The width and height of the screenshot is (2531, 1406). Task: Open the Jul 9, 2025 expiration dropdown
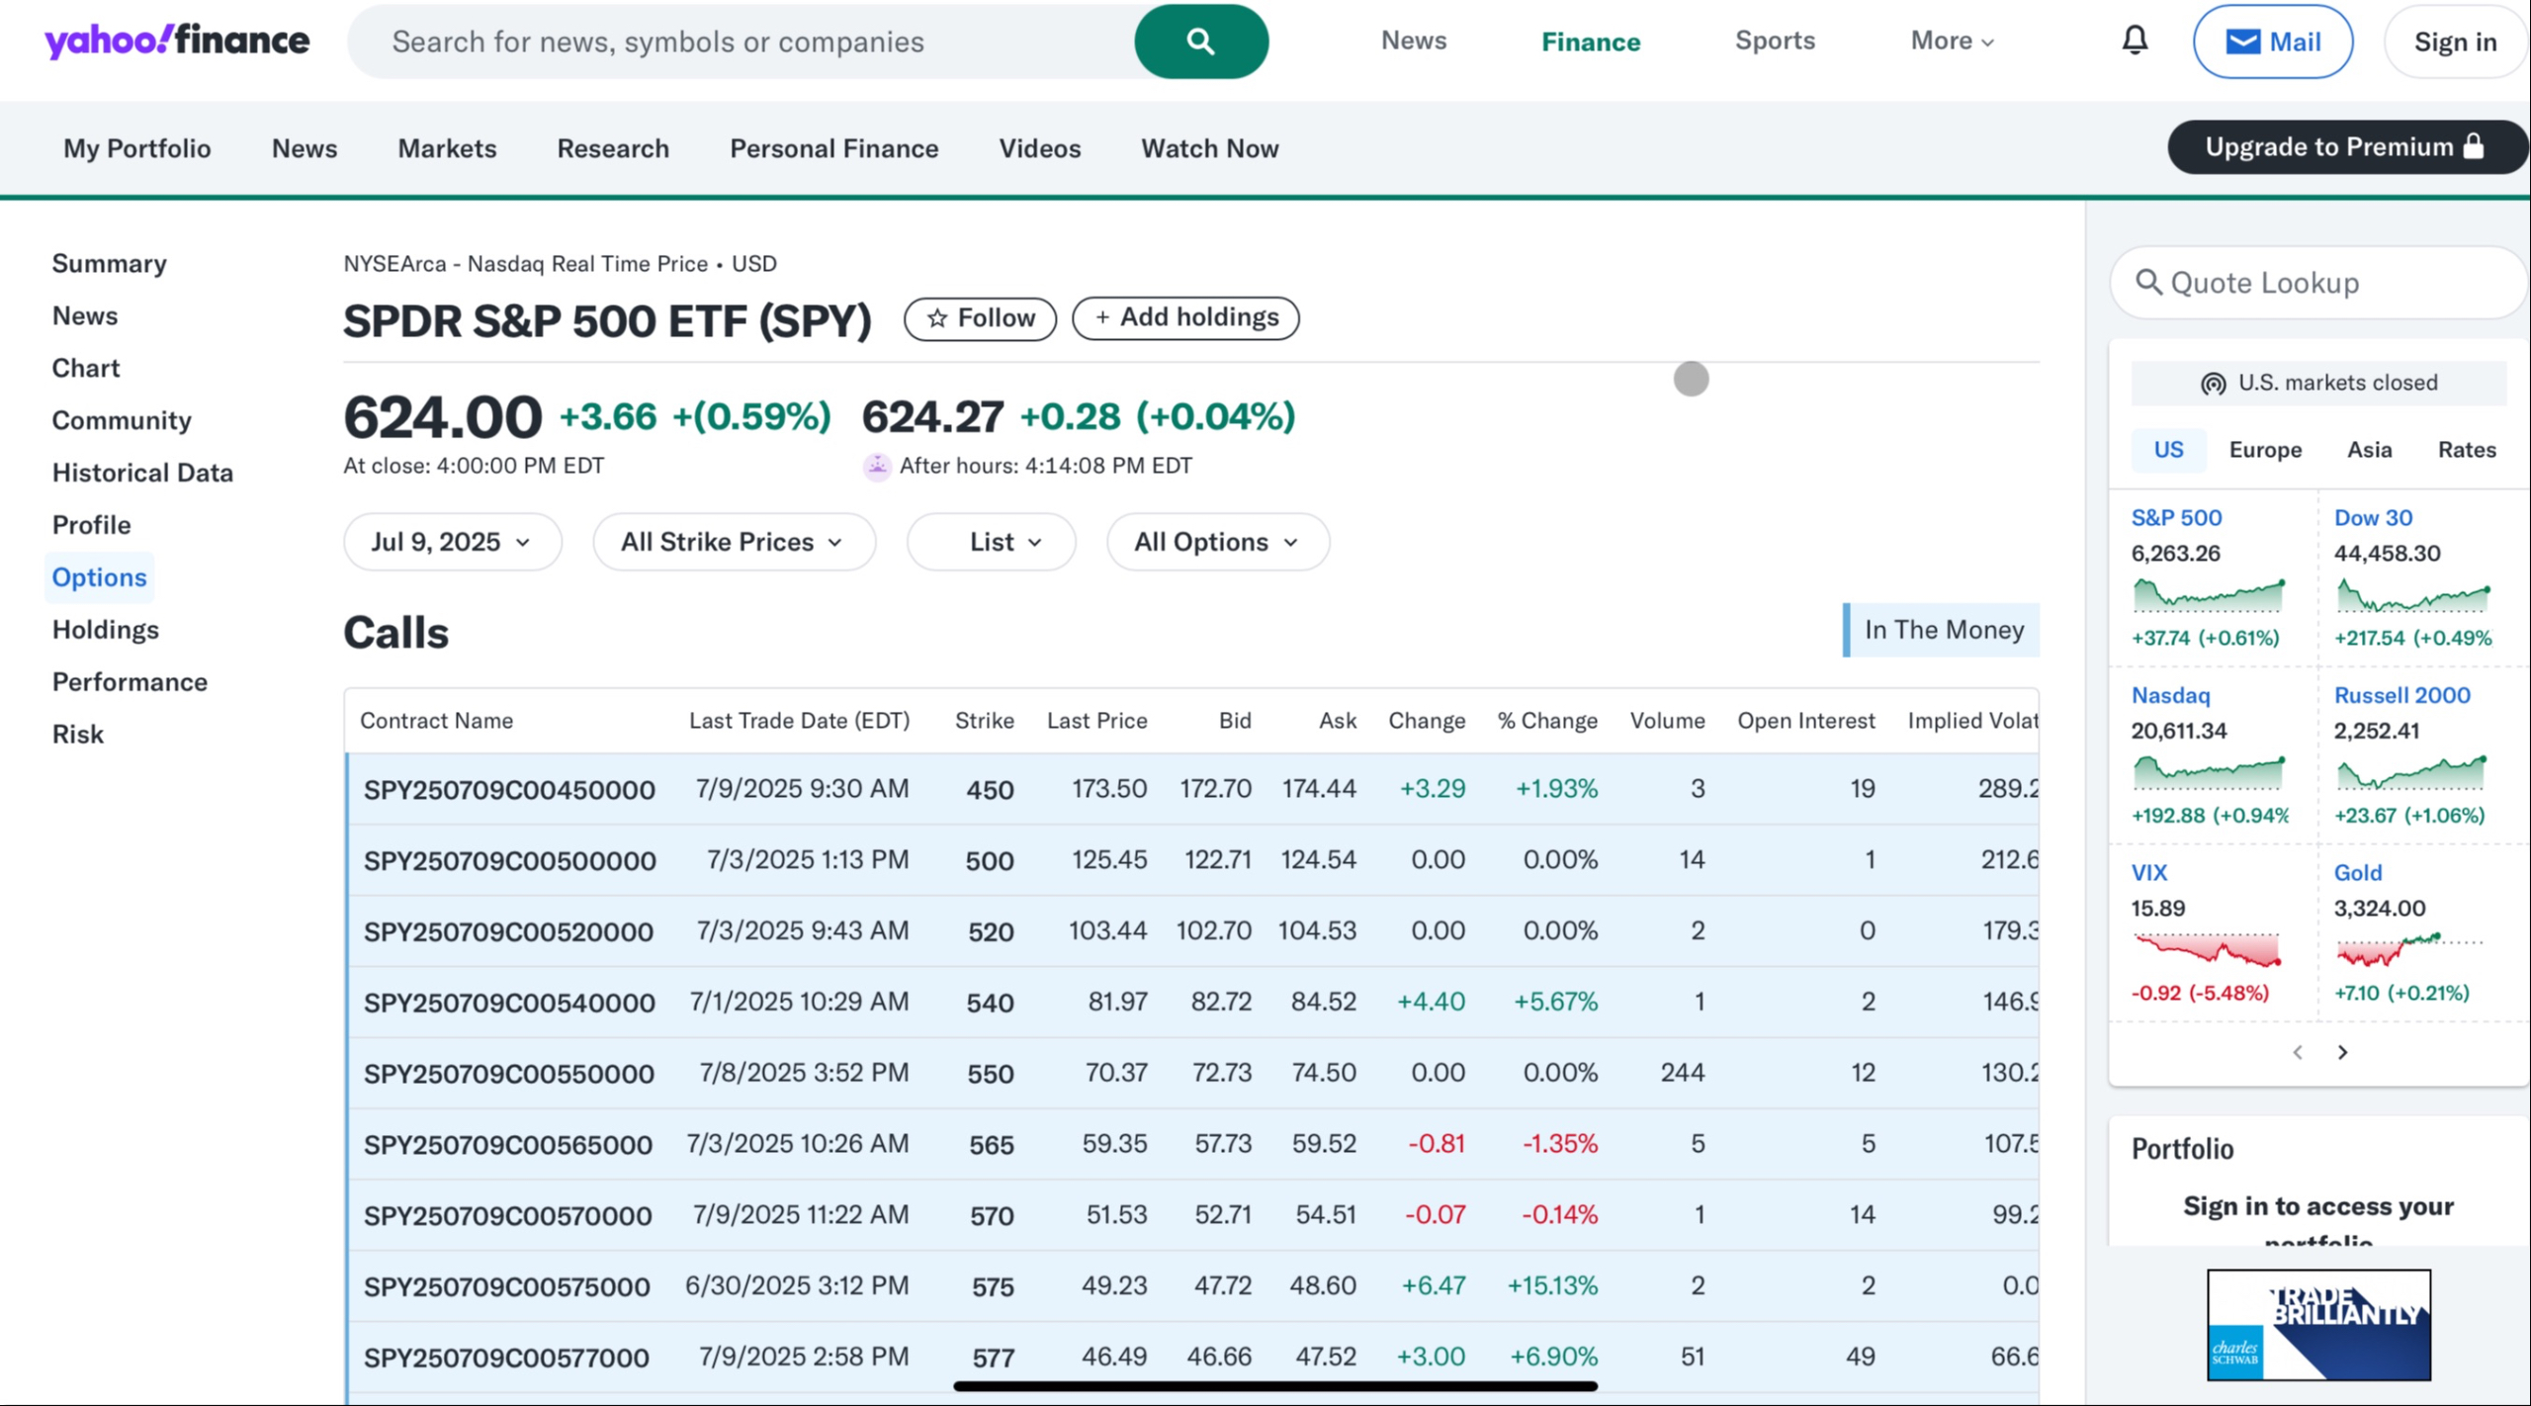point(452,542)
